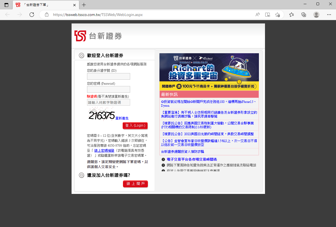Click 重新產生 to regenerate captcha
This screenshot has width=336, height=227.
tap(122, 118)
